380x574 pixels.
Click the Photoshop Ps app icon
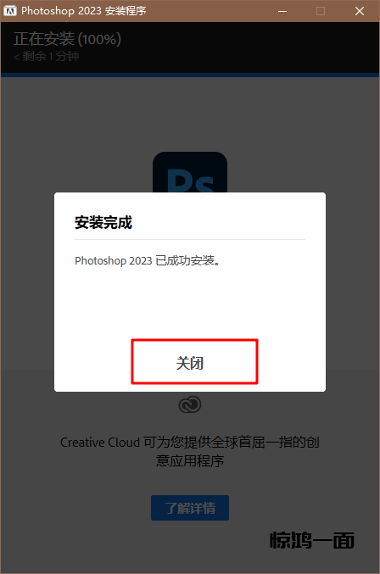point(190,172)
